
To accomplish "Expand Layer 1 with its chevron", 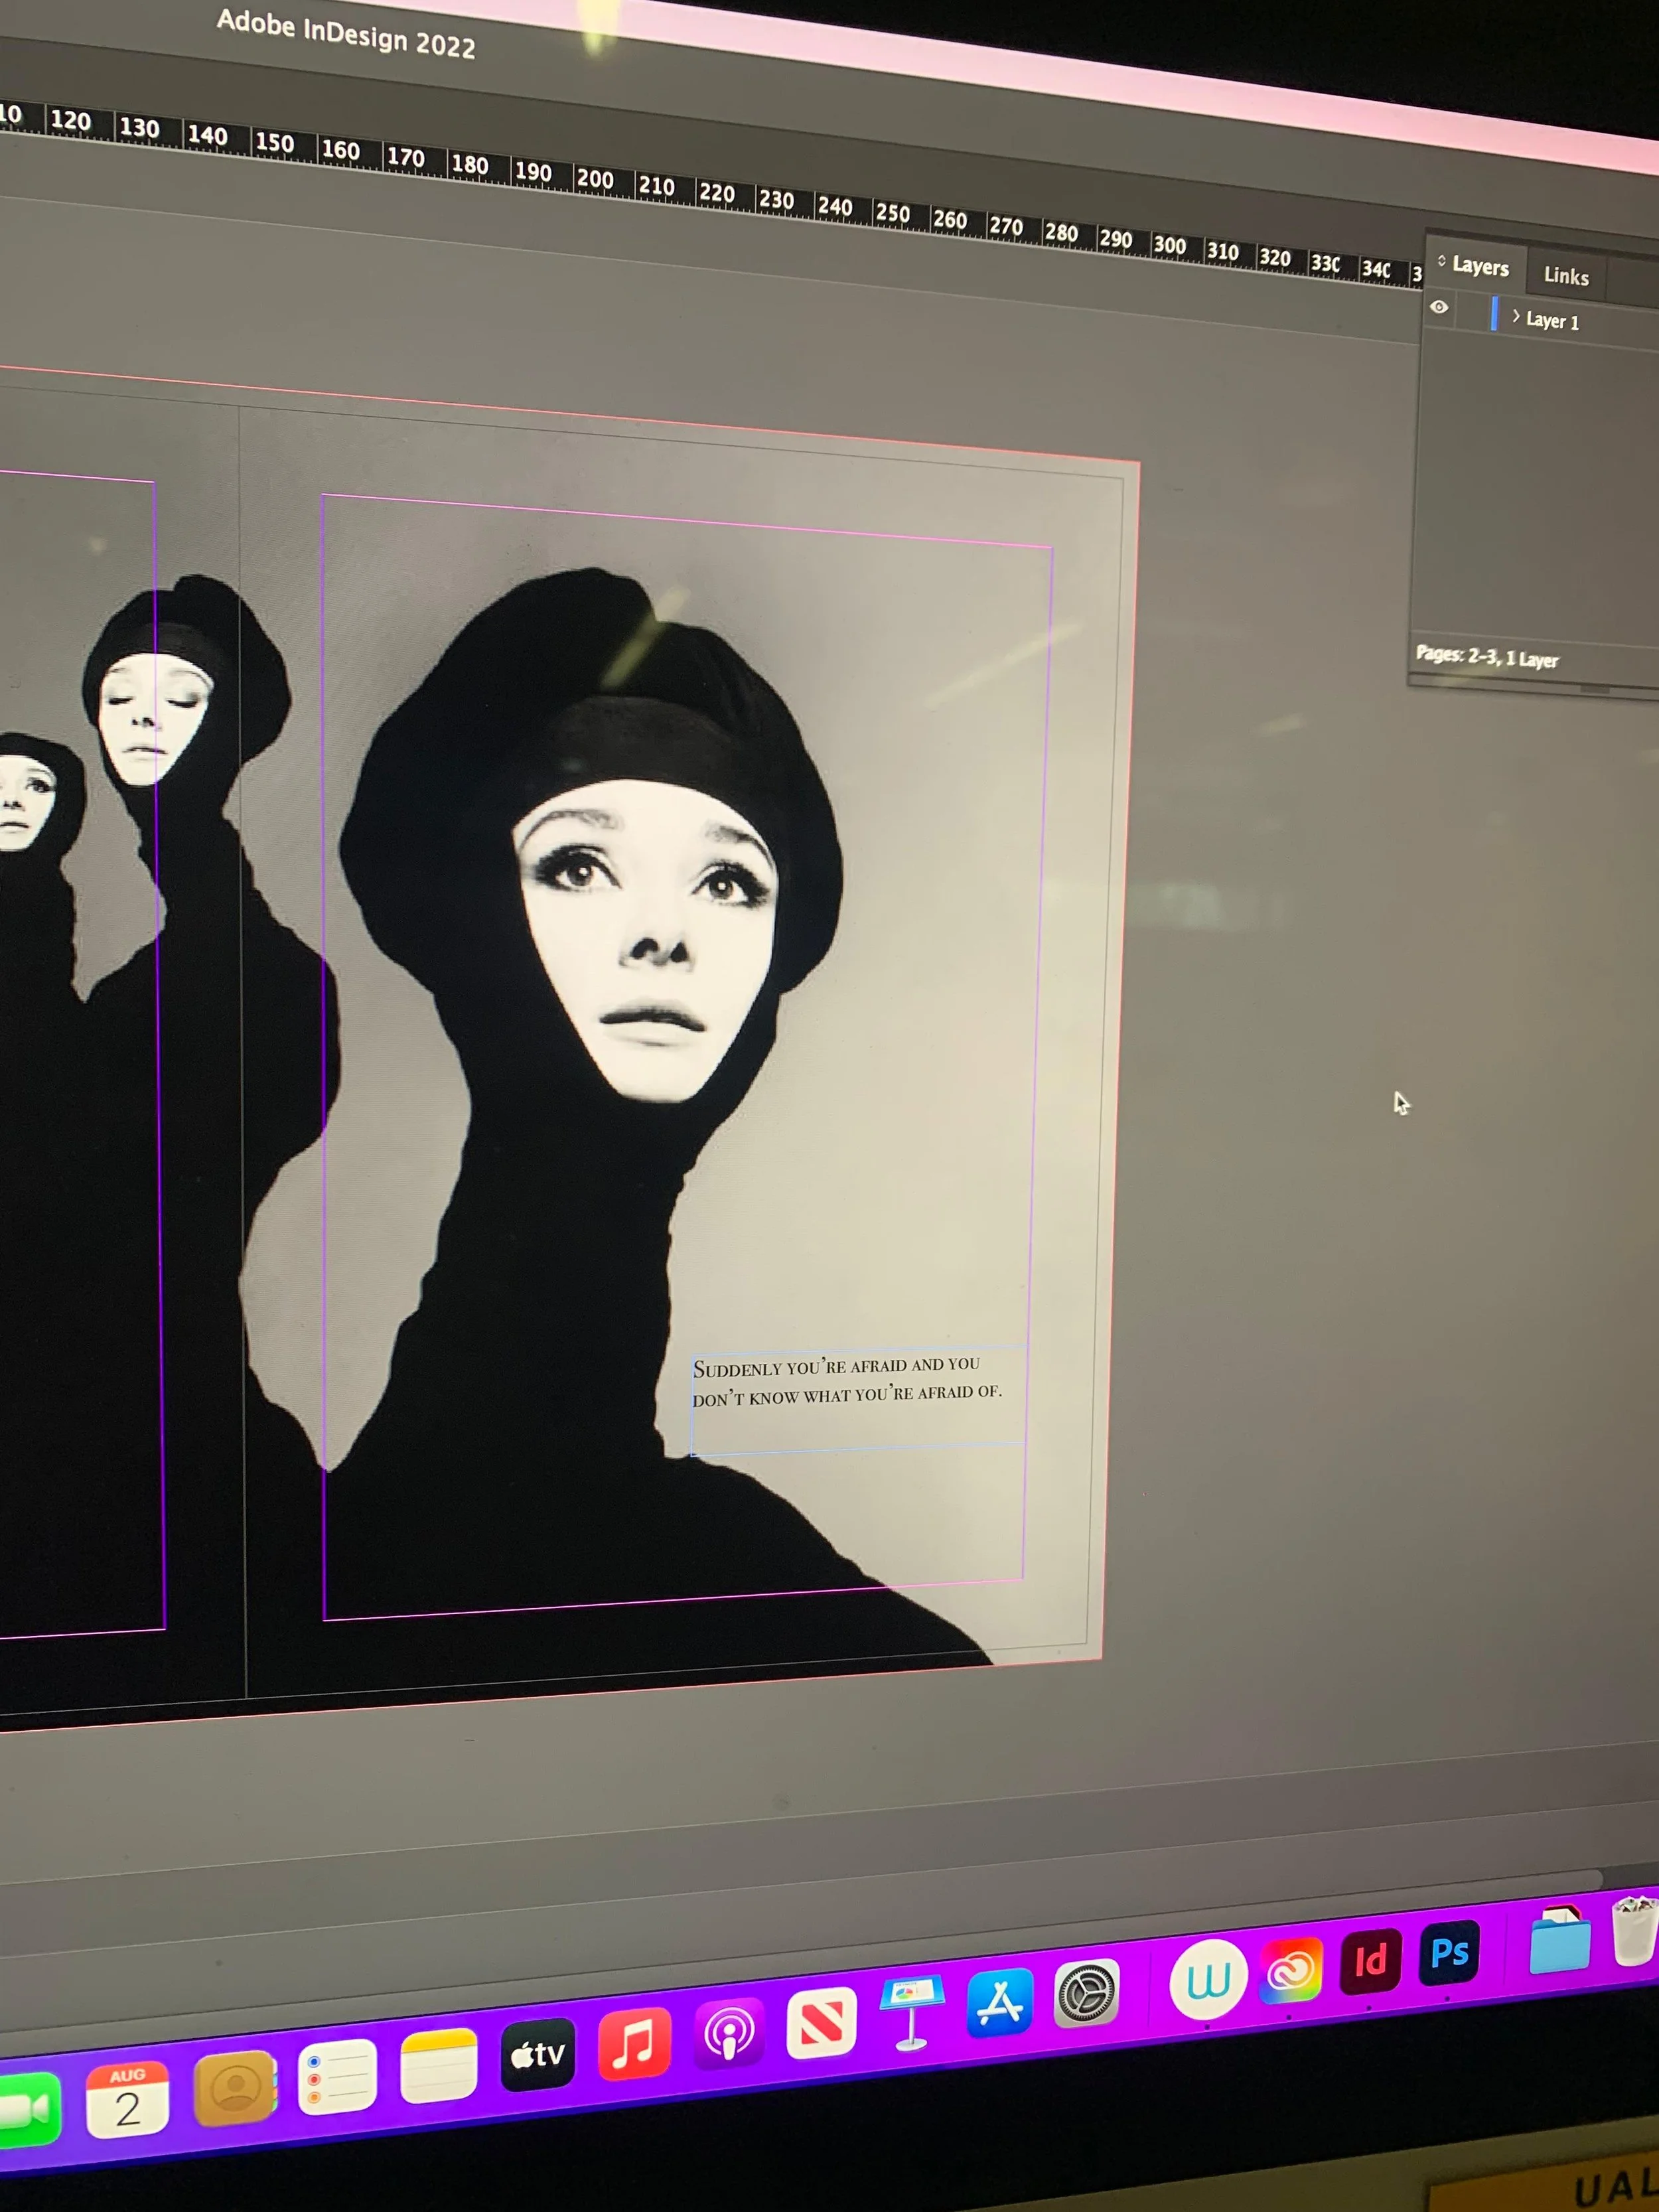I will tap(1516, 317).
